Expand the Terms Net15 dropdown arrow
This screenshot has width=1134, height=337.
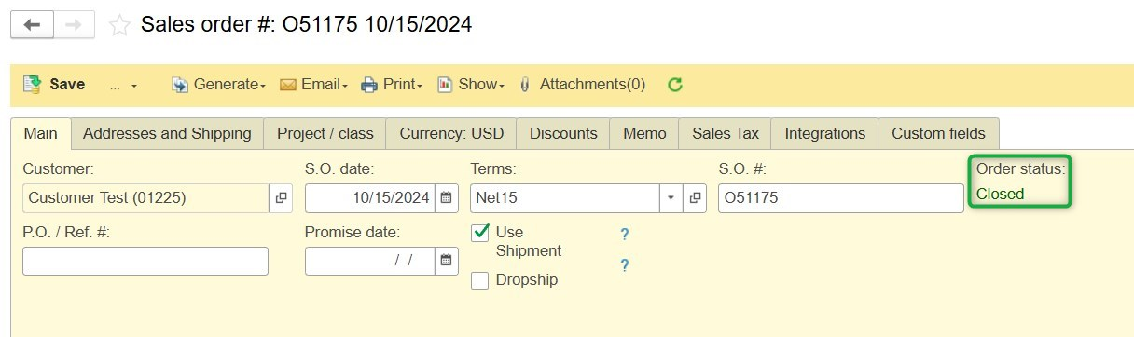pos(671,198)
